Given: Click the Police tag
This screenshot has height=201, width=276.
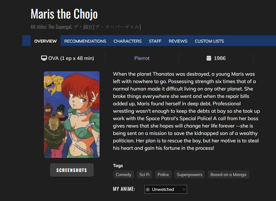Looking at the screenshot, I should [x=163, y=174].
